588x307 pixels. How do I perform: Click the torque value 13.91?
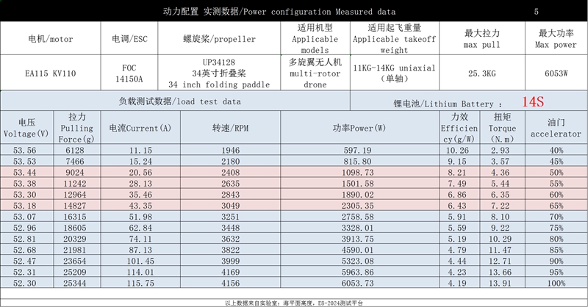click(x=500, y=283)
